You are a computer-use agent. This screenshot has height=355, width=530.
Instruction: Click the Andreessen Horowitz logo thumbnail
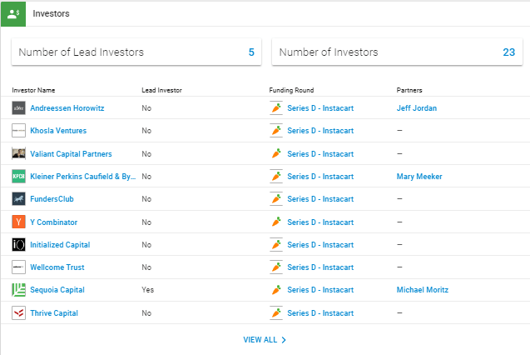[x=18, y=108]
